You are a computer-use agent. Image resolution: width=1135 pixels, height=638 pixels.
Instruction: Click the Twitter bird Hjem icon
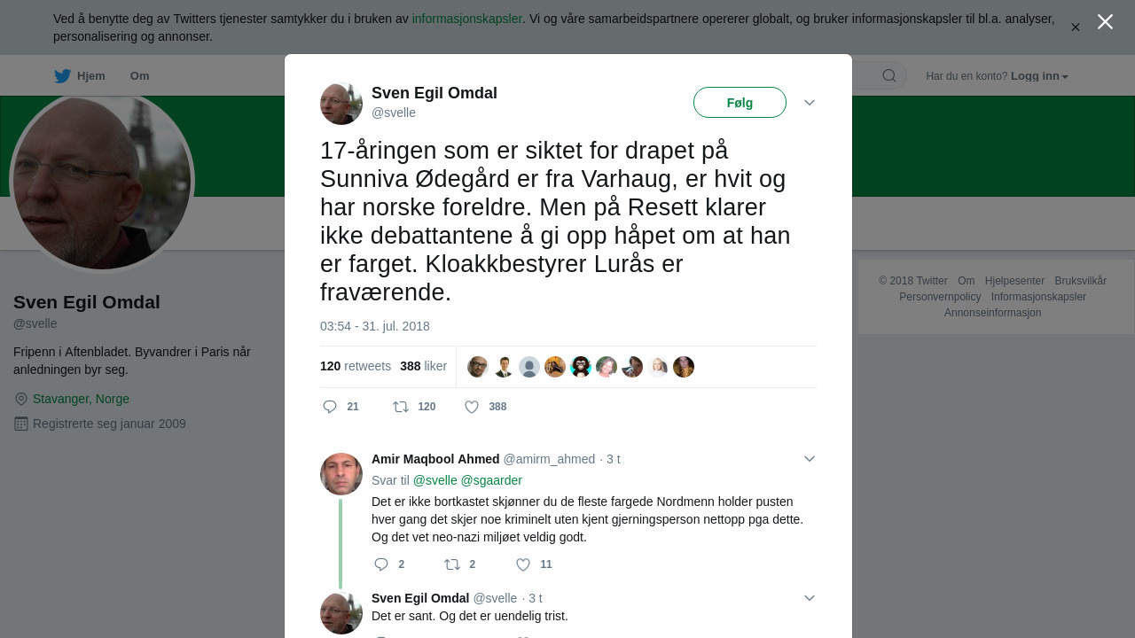pos(62,76)
